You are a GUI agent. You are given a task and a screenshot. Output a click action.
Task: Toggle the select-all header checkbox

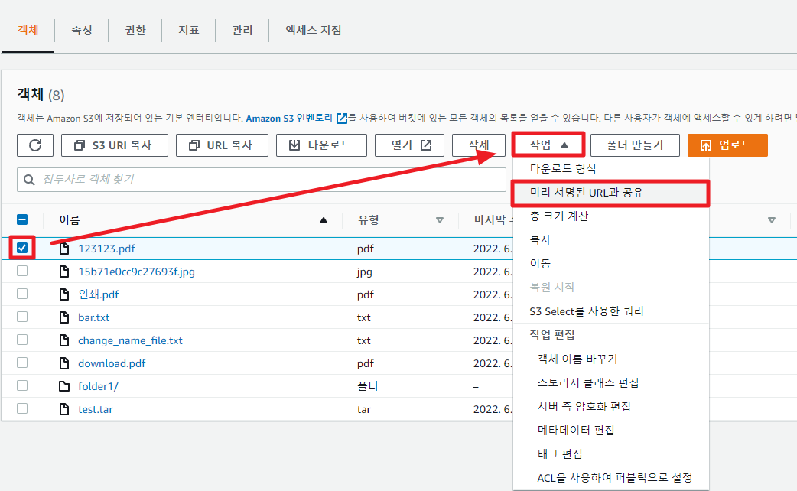click(22, 219)
